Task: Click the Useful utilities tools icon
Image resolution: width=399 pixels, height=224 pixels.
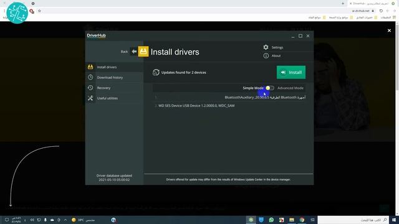Action: pyautogui.click(x=90, y=98)
